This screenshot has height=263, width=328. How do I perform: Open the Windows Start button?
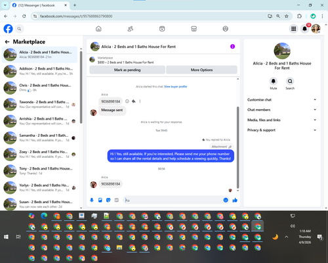coord(6,237)
